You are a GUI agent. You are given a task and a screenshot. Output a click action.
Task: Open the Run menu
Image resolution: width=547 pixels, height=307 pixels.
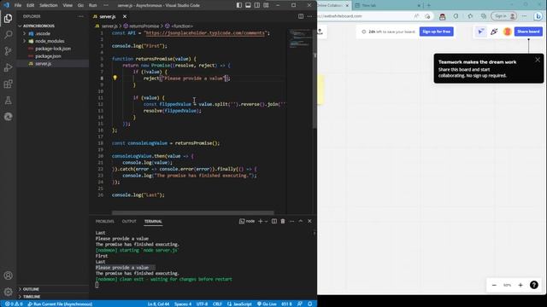(x=93, y=5)
